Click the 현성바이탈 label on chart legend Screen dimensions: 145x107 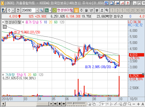pyautogui.click(x=13, y=22)
